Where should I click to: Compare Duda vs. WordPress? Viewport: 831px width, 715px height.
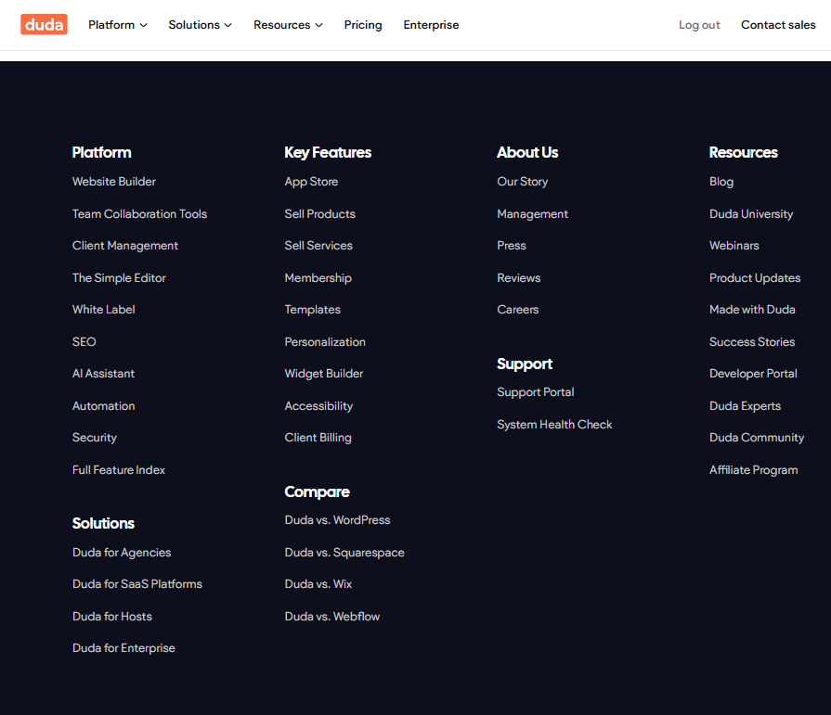337,520
